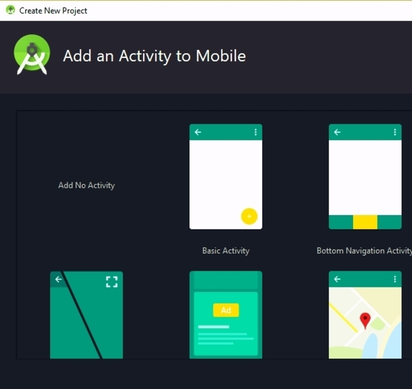Pick the fullscreen activity template thumbnail
412x389 pixels.
coord(87,315)
